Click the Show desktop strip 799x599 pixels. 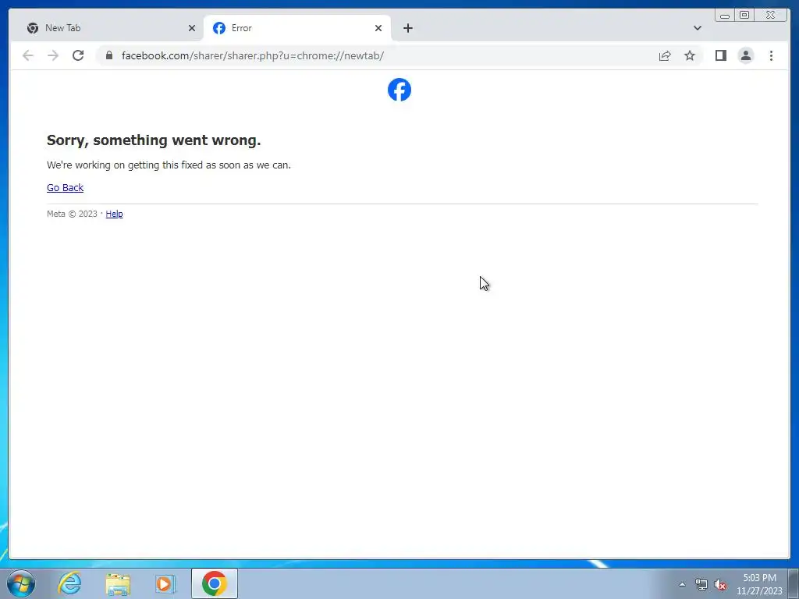coord(794,583)
